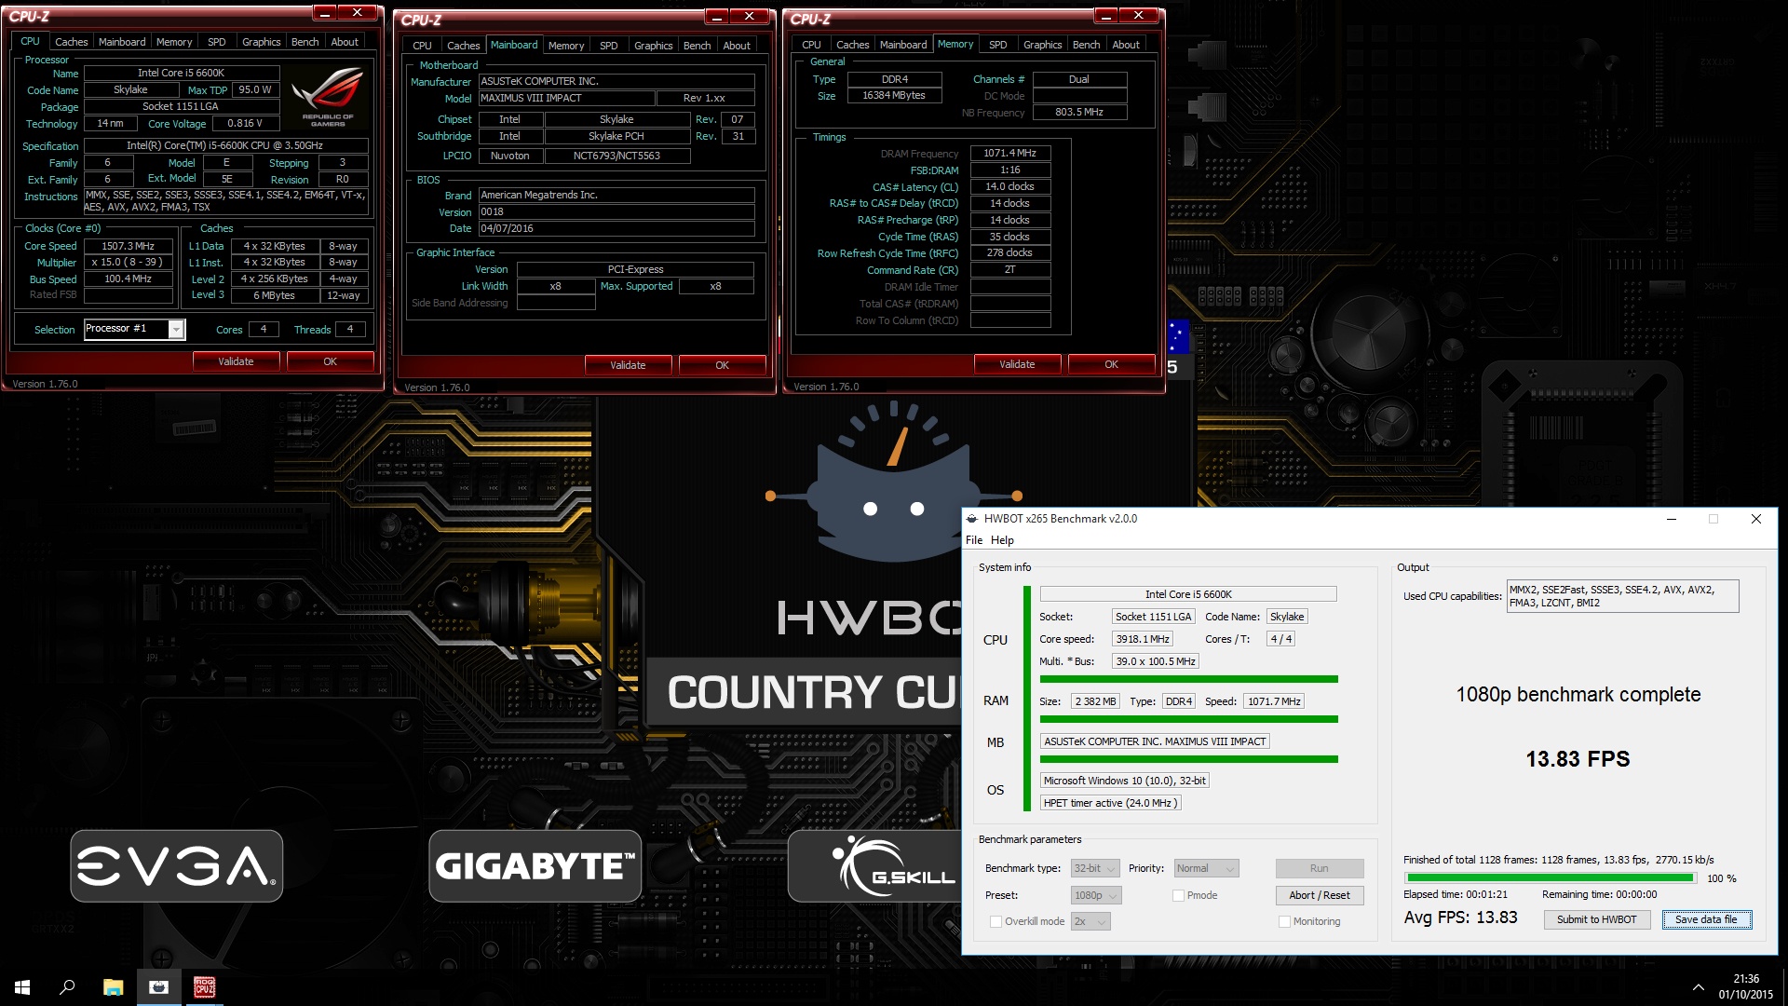
Task: Show hidden system tray icons
Action: 1698,987
